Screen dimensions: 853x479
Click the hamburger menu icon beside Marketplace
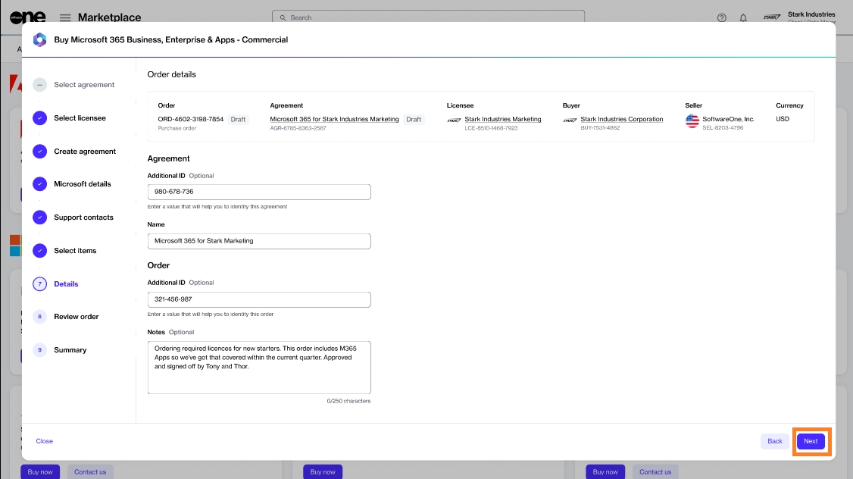click(65, 17)
